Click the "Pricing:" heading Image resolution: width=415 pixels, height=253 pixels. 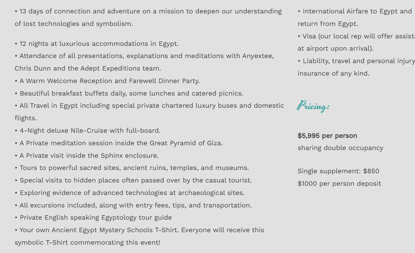point(313,106)
